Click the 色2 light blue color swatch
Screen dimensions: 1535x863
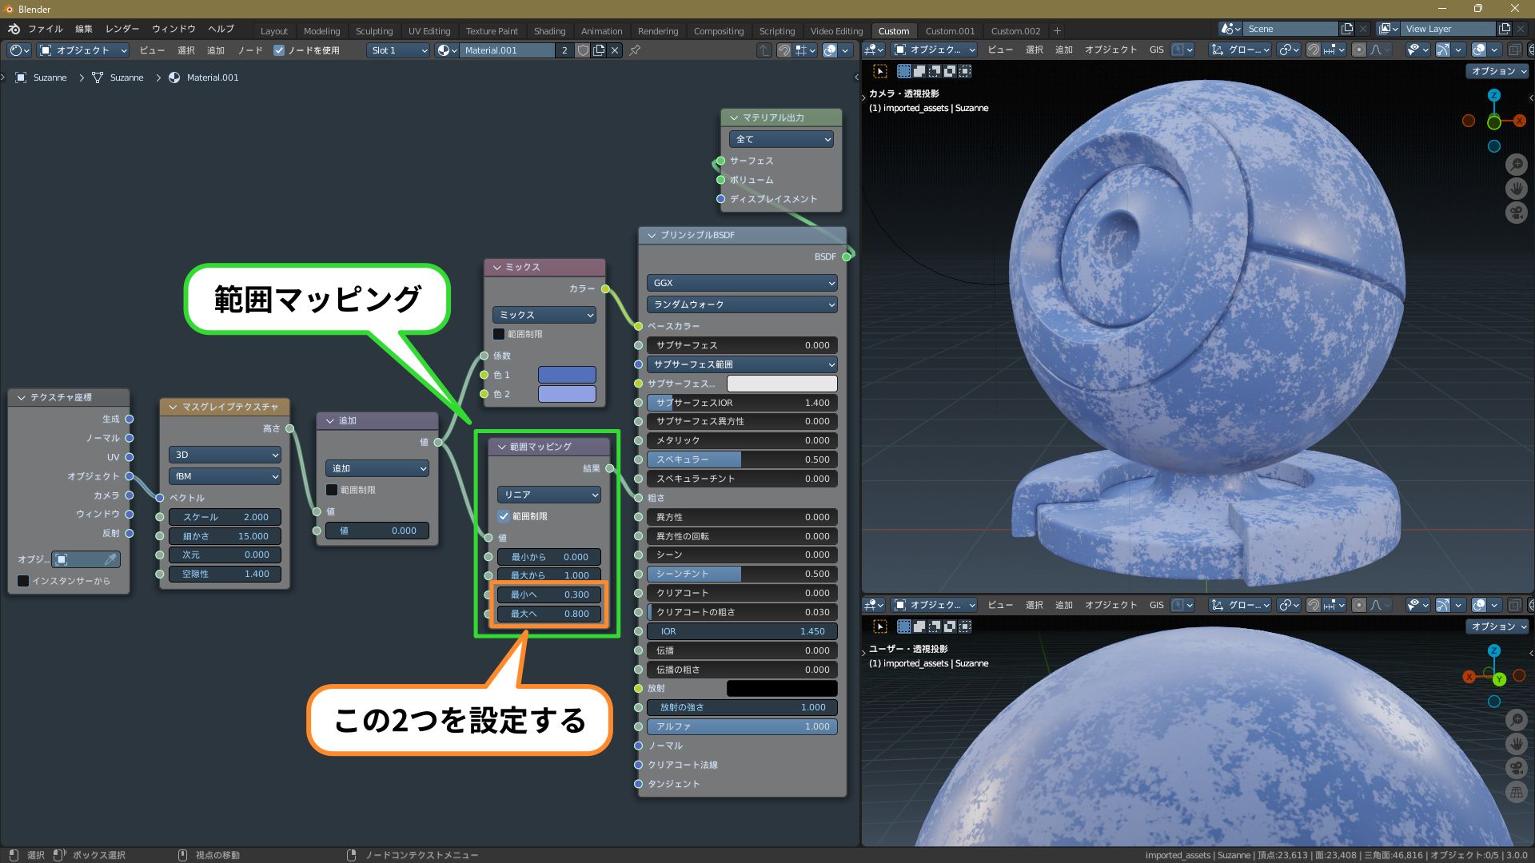[567, 394]
